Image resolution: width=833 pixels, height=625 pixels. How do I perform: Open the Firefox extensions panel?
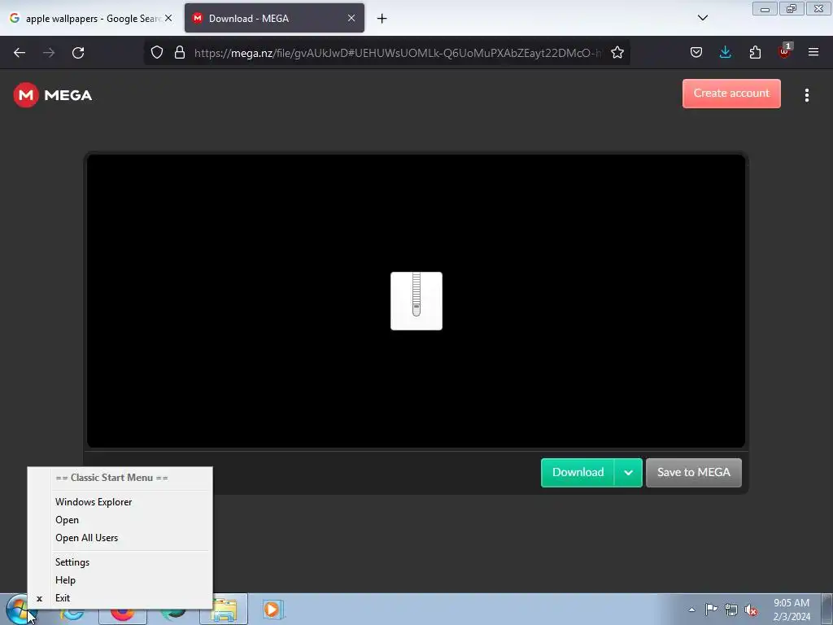[755, 53]
